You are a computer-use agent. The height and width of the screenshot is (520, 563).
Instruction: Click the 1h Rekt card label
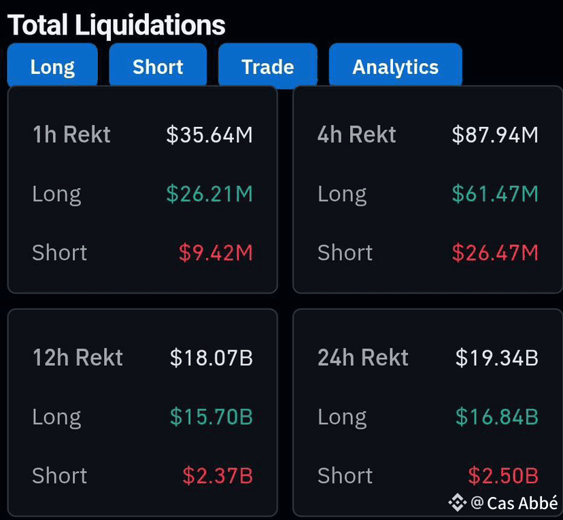[x=71, y=134]
